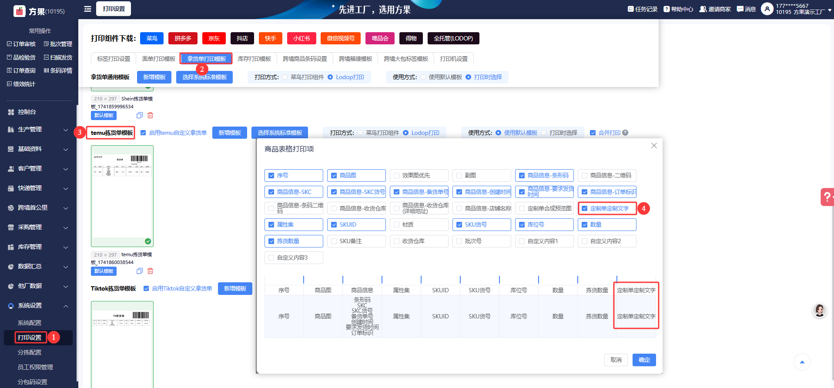Uncheck the 定制单定制文字 checkbox

(x=585, y=208)
